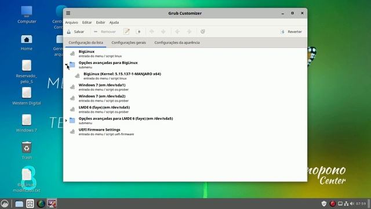Click the move left arrow icon
371x209 pixels.
click(177, 31)
